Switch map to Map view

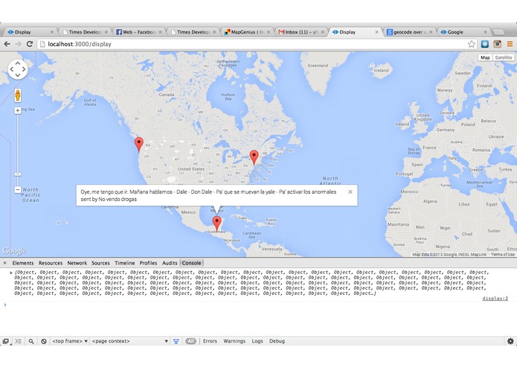(x=485, y=57)
